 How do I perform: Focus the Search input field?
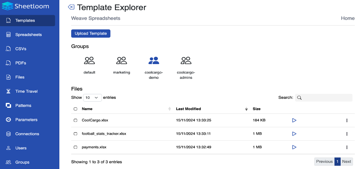(326, 98)
